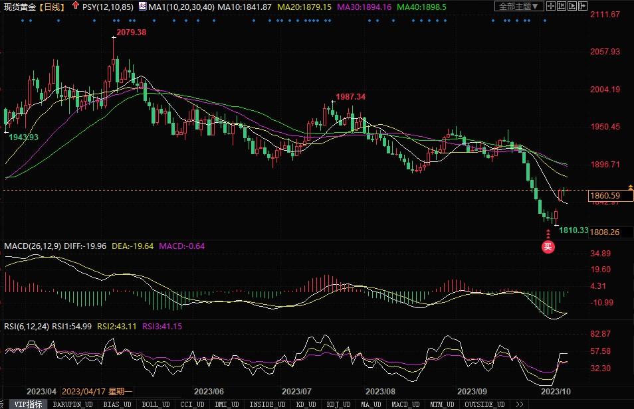The image size is (634, 409).
Task: Click the double up-arrow icon above 1860.59
Action: 629,187
